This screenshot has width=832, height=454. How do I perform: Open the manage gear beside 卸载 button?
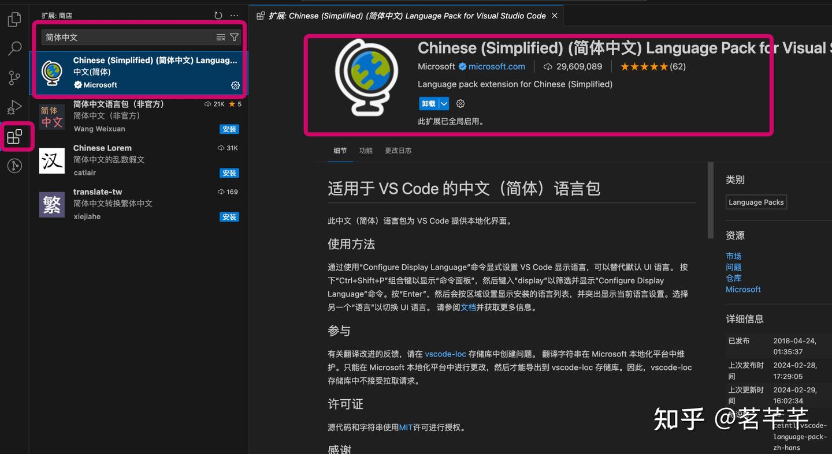460,104
